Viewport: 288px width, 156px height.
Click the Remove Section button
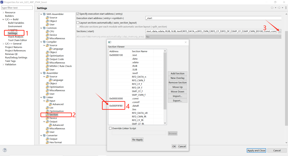pyautogui.click(x=177, y=83)
